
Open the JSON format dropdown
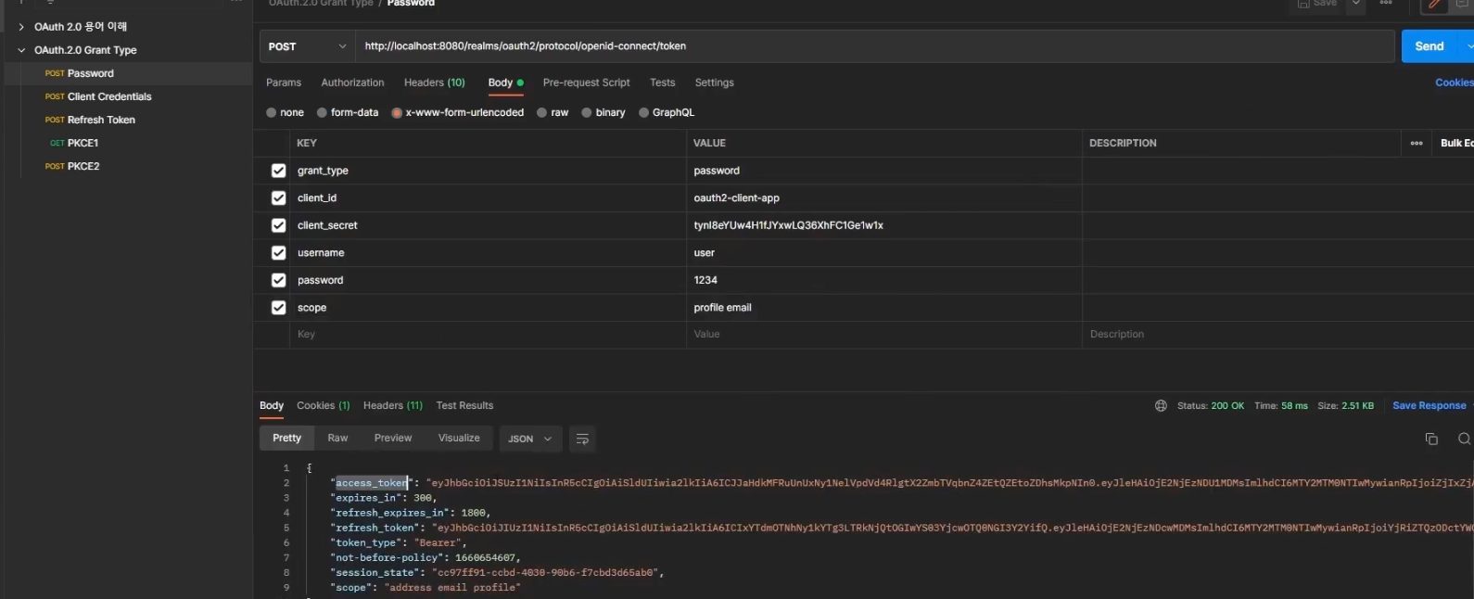click(x=530, y=439)
